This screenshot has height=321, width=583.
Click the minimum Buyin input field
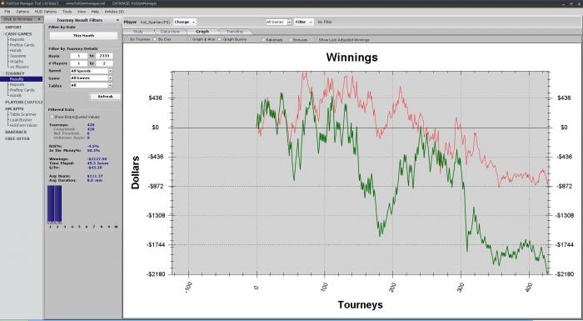click(79, 56)
